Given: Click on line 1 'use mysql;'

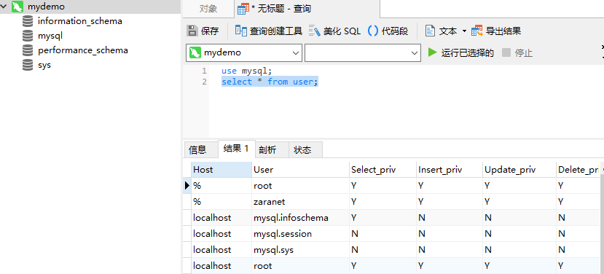Looking at the screenshot, I should [246, 71].
